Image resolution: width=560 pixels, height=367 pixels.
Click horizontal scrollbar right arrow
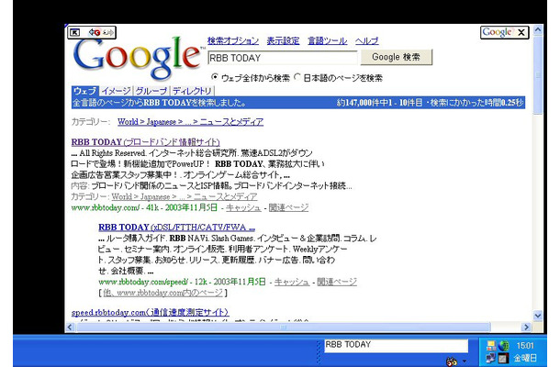[526, 327]
